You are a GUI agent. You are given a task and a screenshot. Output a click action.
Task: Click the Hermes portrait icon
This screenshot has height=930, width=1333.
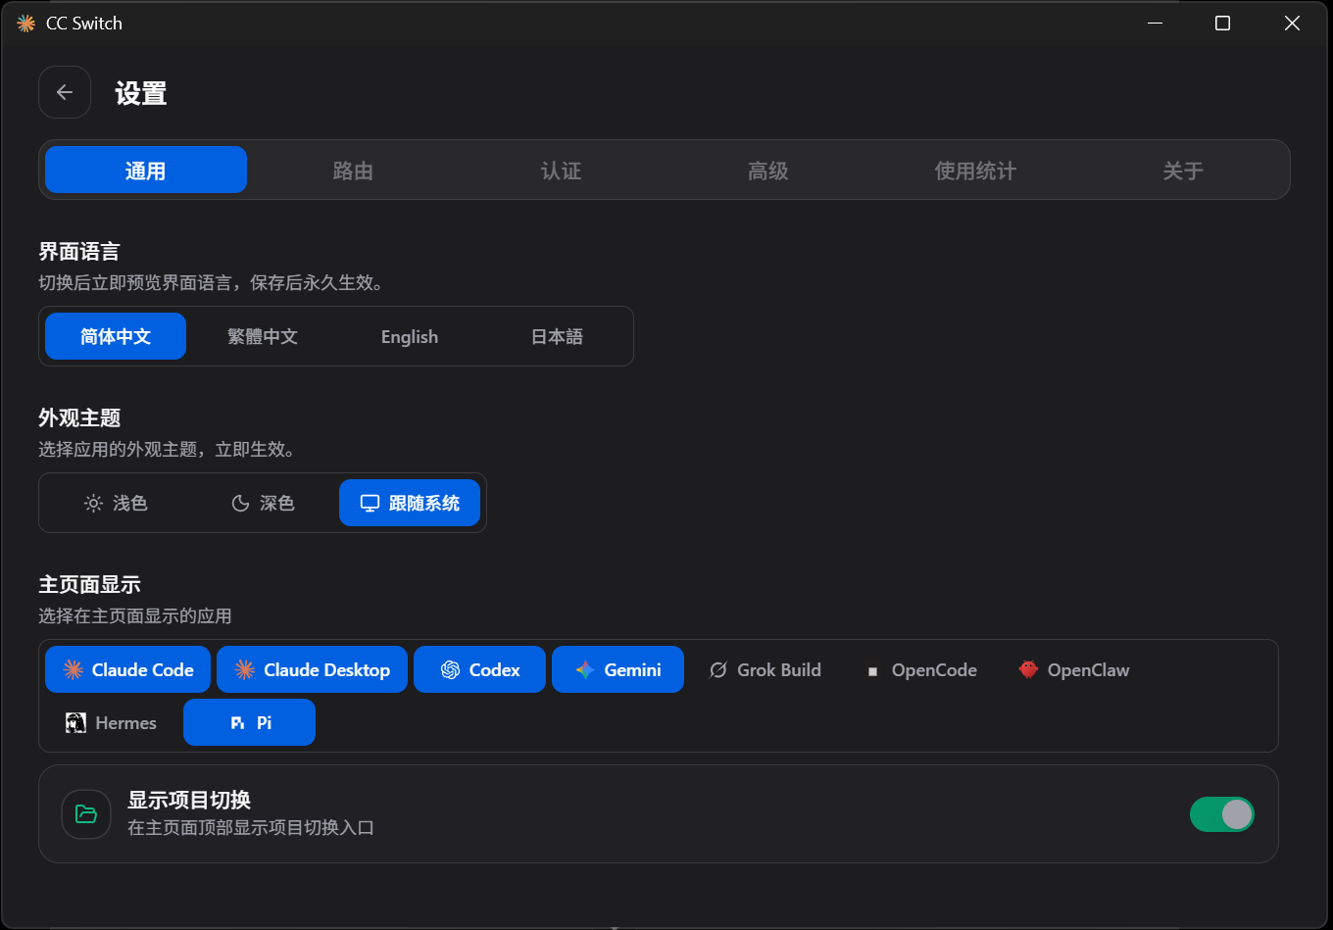(75, 723)
